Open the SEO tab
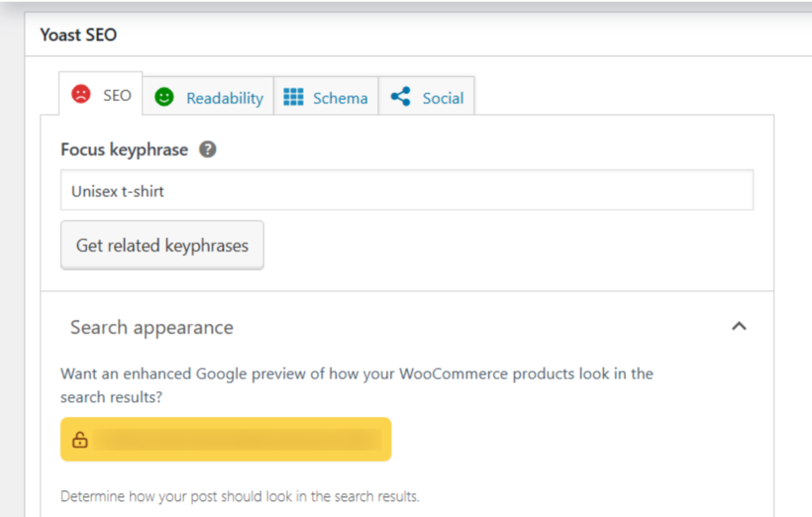 click(100, 94)
